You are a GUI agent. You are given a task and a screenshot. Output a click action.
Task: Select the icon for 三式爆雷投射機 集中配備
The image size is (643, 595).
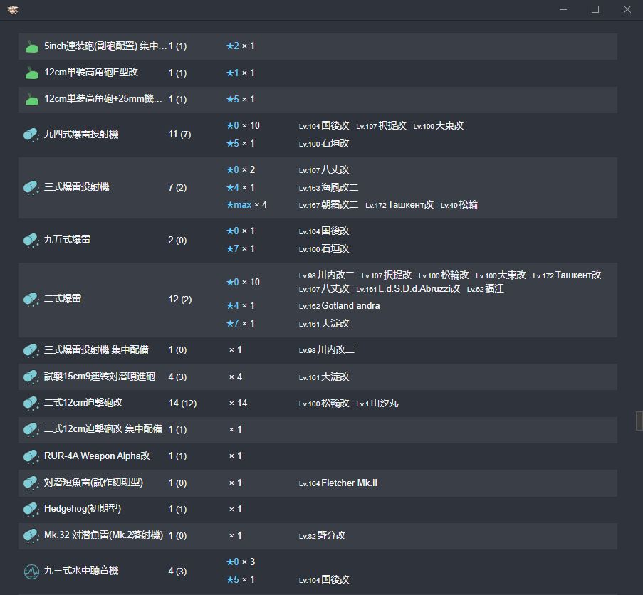(31, 350)
